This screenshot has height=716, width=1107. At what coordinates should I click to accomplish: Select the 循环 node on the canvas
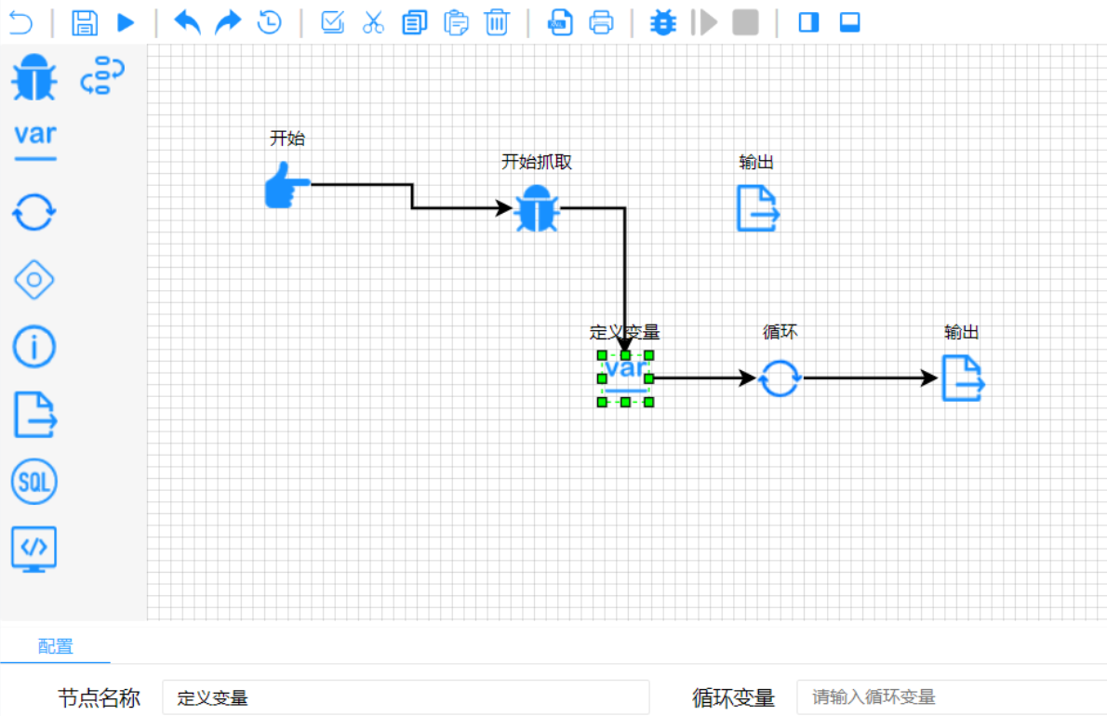click(x=780, y=378)
